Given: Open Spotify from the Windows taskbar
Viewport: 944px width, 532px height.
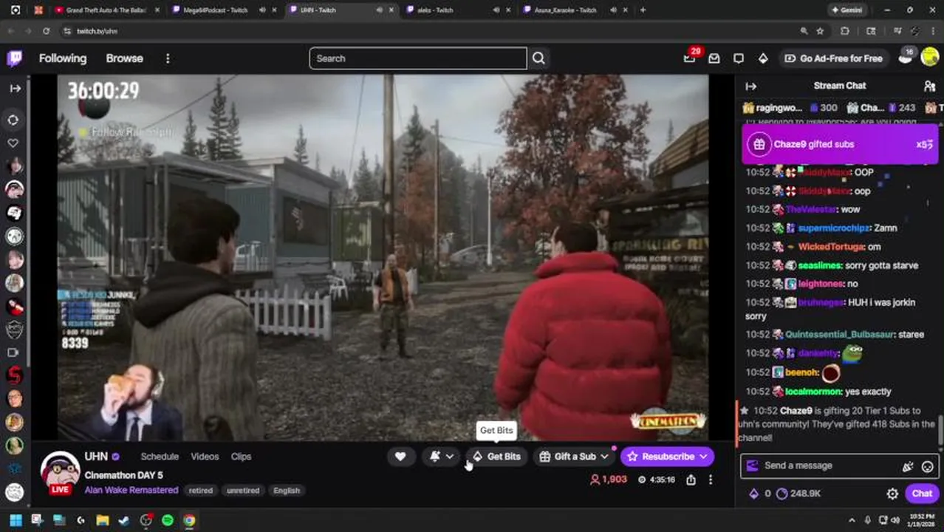Looking at the screenshot, I should tap(168, 520).
